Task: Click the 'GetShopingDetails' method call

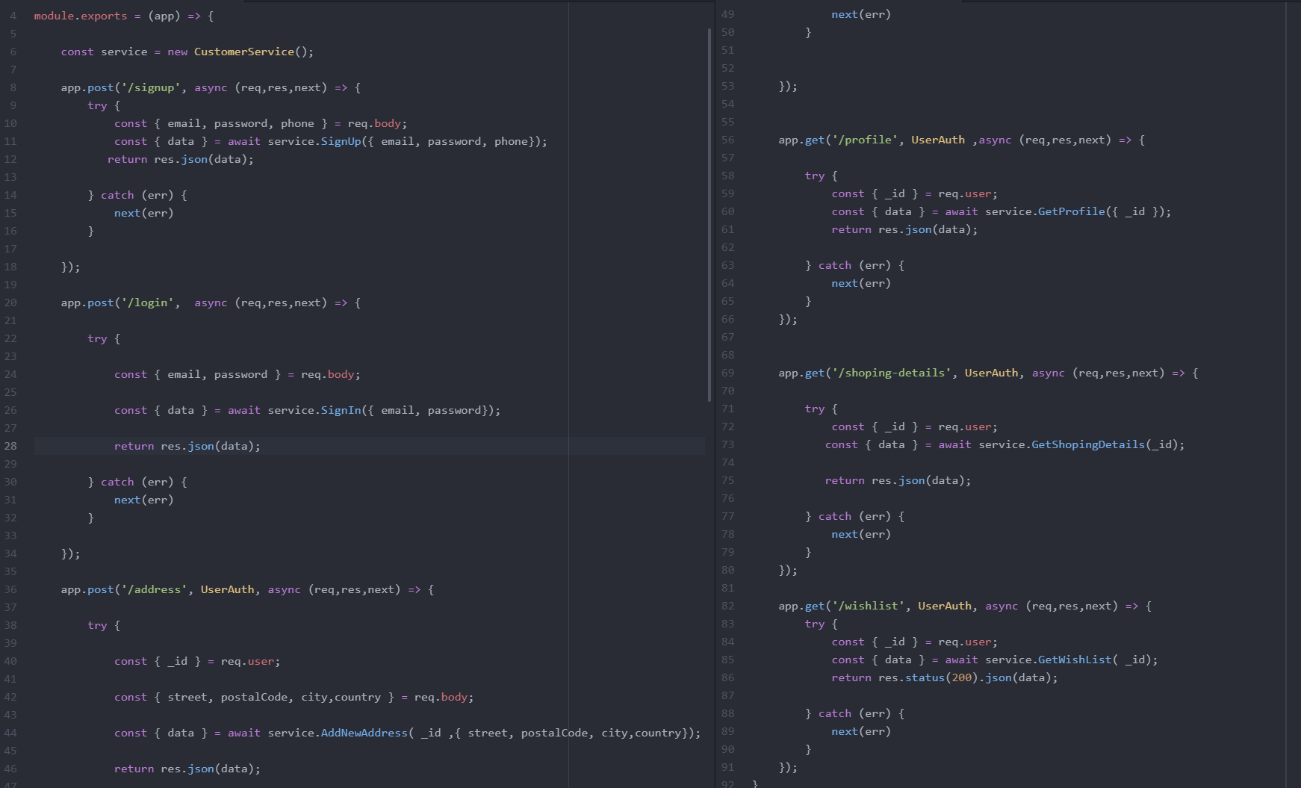Action: [1088, 444]
